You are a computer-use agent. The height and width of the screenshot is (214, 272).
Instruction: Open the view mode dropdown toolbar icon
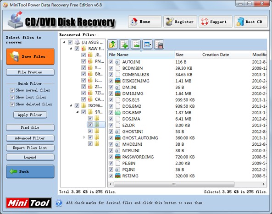click(147, 44)
